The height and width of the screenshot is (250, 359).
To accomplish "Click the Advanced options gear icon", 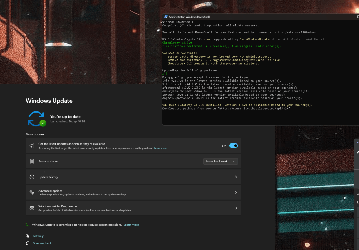I will (32, 192).
